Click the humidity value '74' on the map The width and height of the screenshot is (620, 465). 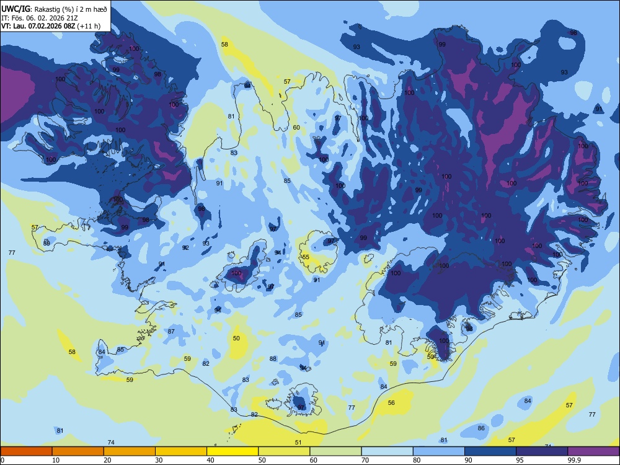(111, 443)
